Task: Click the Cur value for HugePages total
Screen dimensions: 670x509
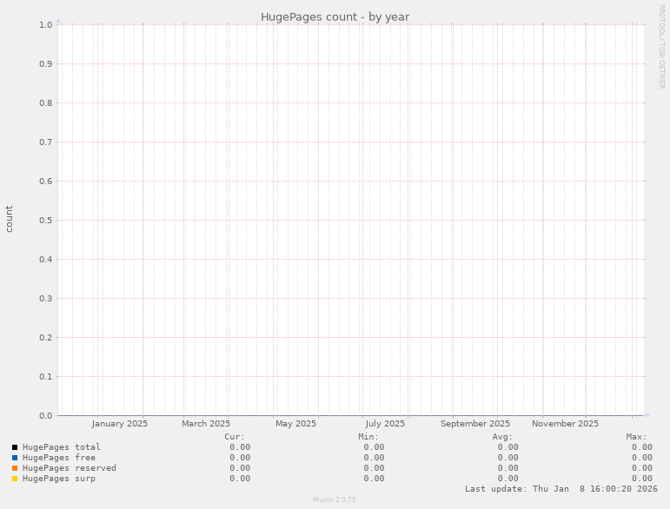Action: coord(240,447)
